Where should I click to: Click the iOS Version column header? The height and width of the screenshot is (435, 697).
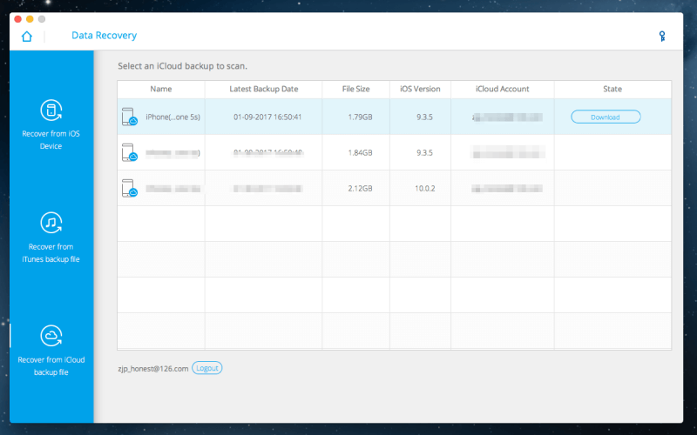(x=420, y=89)
